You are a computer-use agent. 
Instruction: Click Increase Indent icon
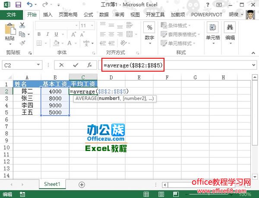point(111,43)
